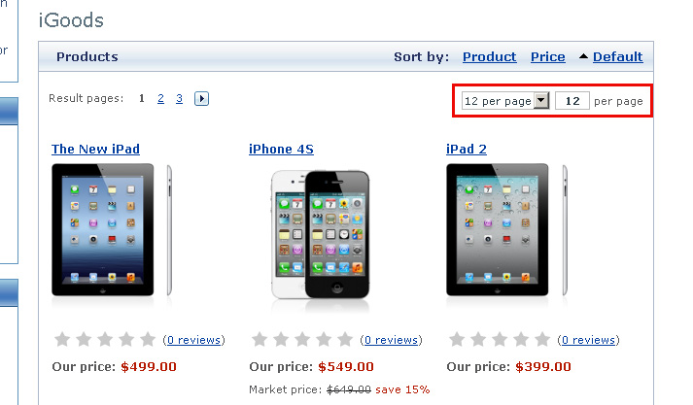Screen dimensions: 693x405
Task: View reviews for The New iPad
Action: 193,340
